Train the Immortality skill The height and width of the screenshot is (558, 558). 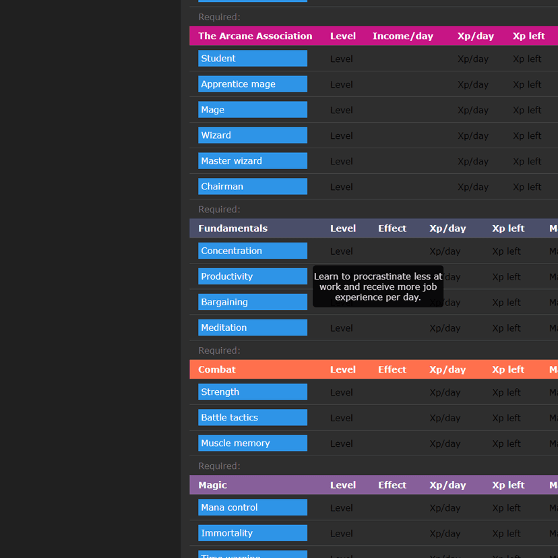point(252,533)
